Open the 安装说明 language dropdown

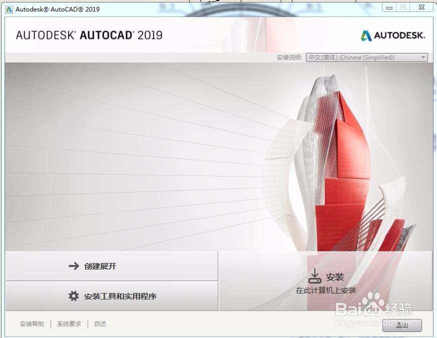point(366,57)
